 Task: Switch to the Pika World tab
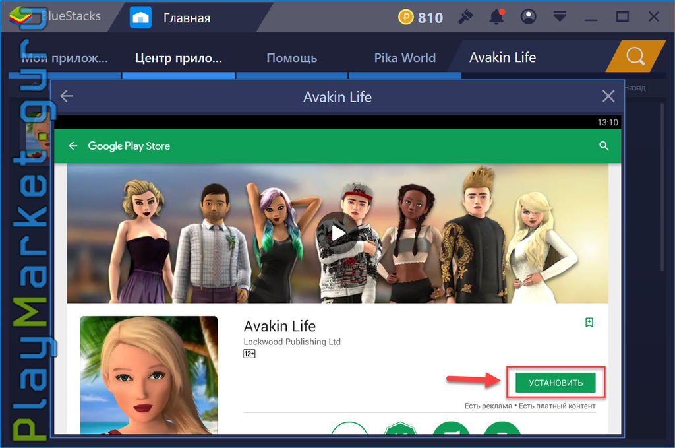[405, 57]
